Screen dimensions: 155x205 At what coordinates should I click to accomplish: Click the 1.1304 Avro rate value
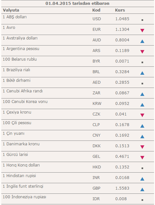coord(122,30)
